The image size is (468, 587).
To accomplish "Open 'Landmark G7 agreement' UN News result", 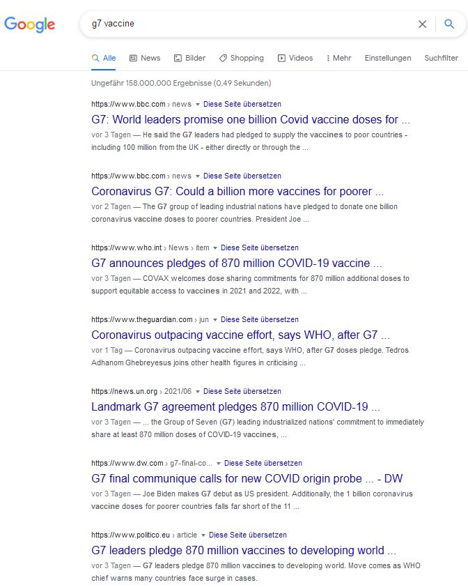I will point(235,406).
